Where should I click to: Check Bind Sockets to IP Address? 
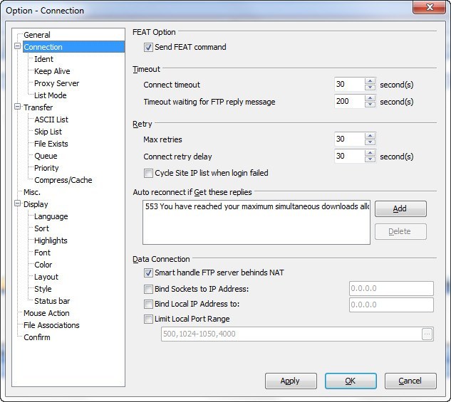148,289
